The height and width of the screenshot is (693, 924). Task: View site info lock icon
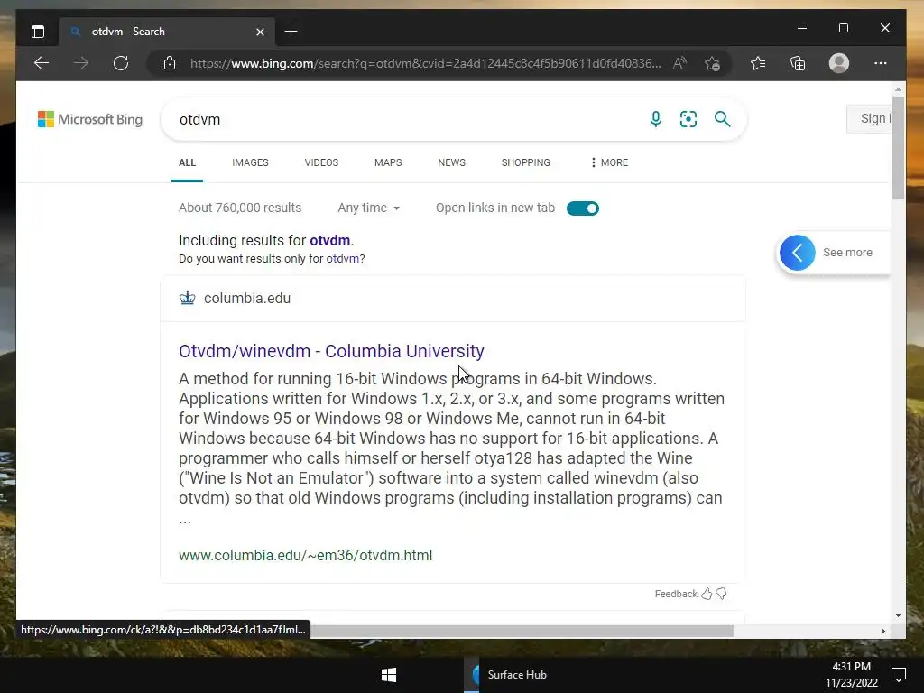tap(170, 63)
